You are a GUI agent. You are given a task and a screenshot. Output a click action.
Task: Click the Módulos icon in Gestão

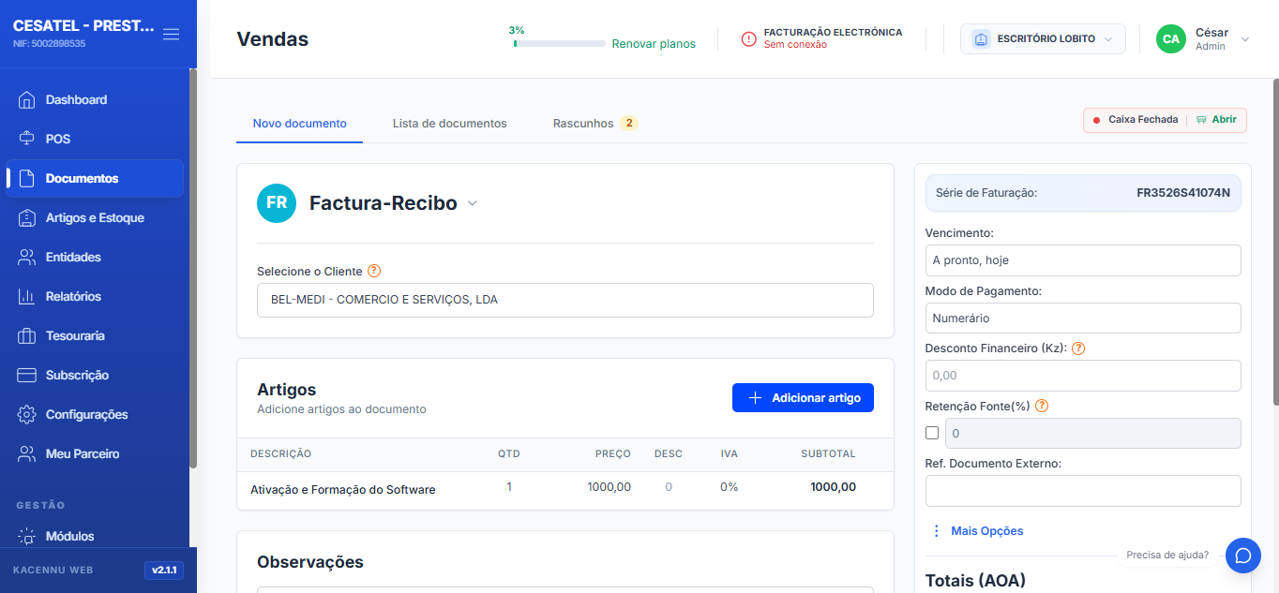pyautogui.click(x=27, y=536)
